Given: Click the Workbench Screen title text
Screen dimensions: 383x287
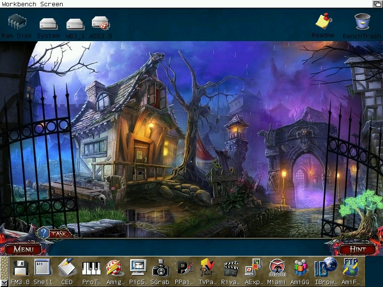Looking at the screenshot, I should (33, 4).
